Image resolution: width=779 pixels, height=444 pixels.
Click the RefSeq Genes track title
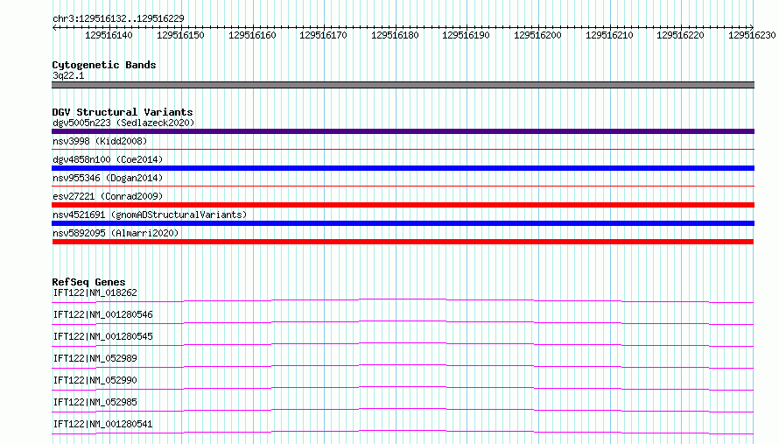click(88, 282)
